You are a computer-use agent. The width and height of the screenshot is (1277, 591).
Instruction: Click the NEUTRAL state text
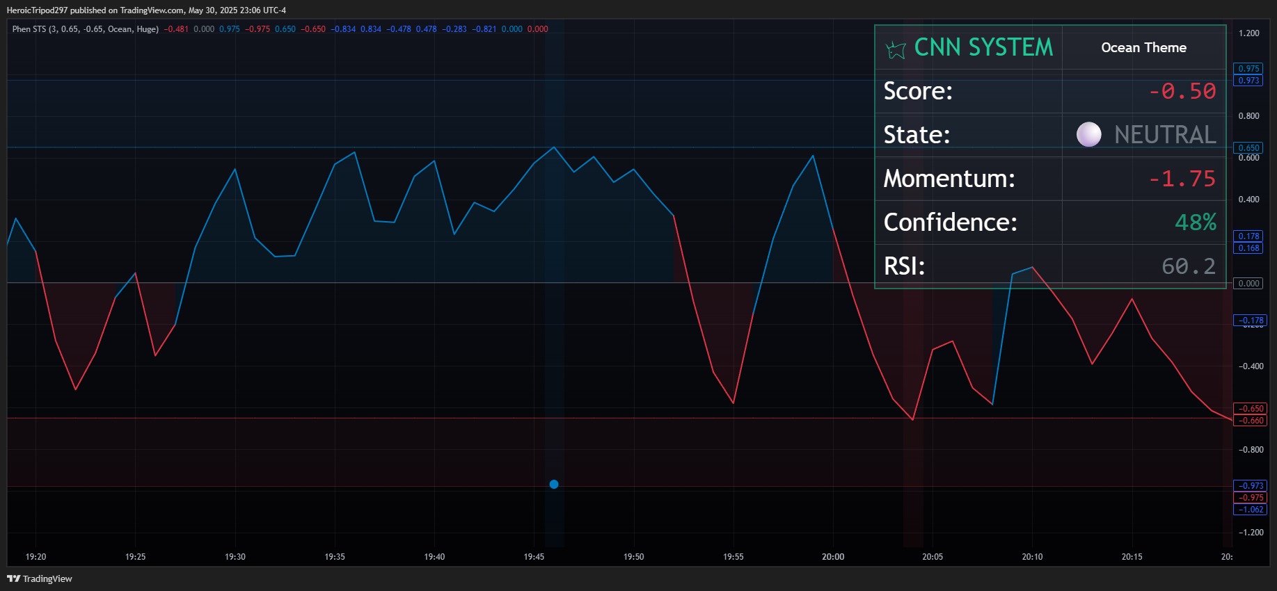(x=1165, y=134)
